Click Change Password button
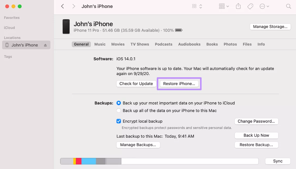The width and height of the screenshot is (296, 169). (x=256, y=121)
